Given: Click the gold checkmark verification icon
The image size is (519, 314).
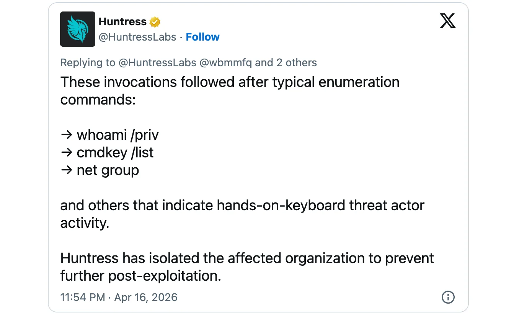Looking at the screenshot, I should click(154, 21).
